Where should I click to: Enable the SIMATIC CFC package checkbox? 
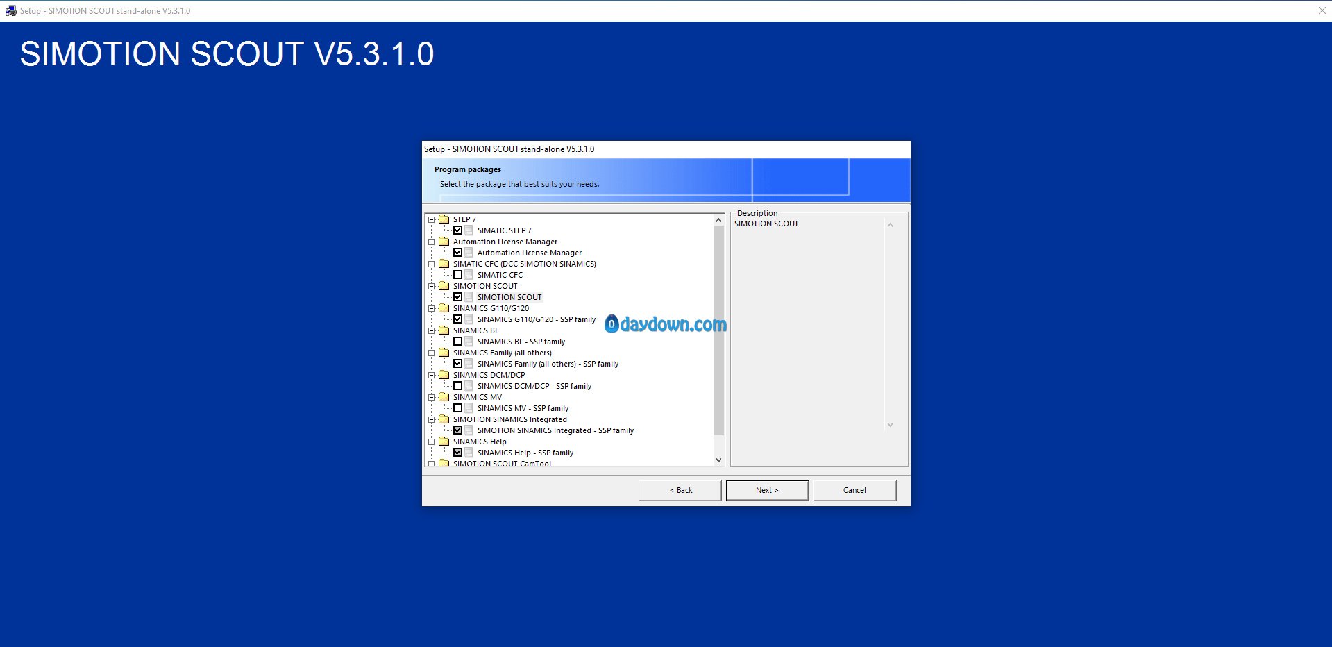tap(458, 275)
